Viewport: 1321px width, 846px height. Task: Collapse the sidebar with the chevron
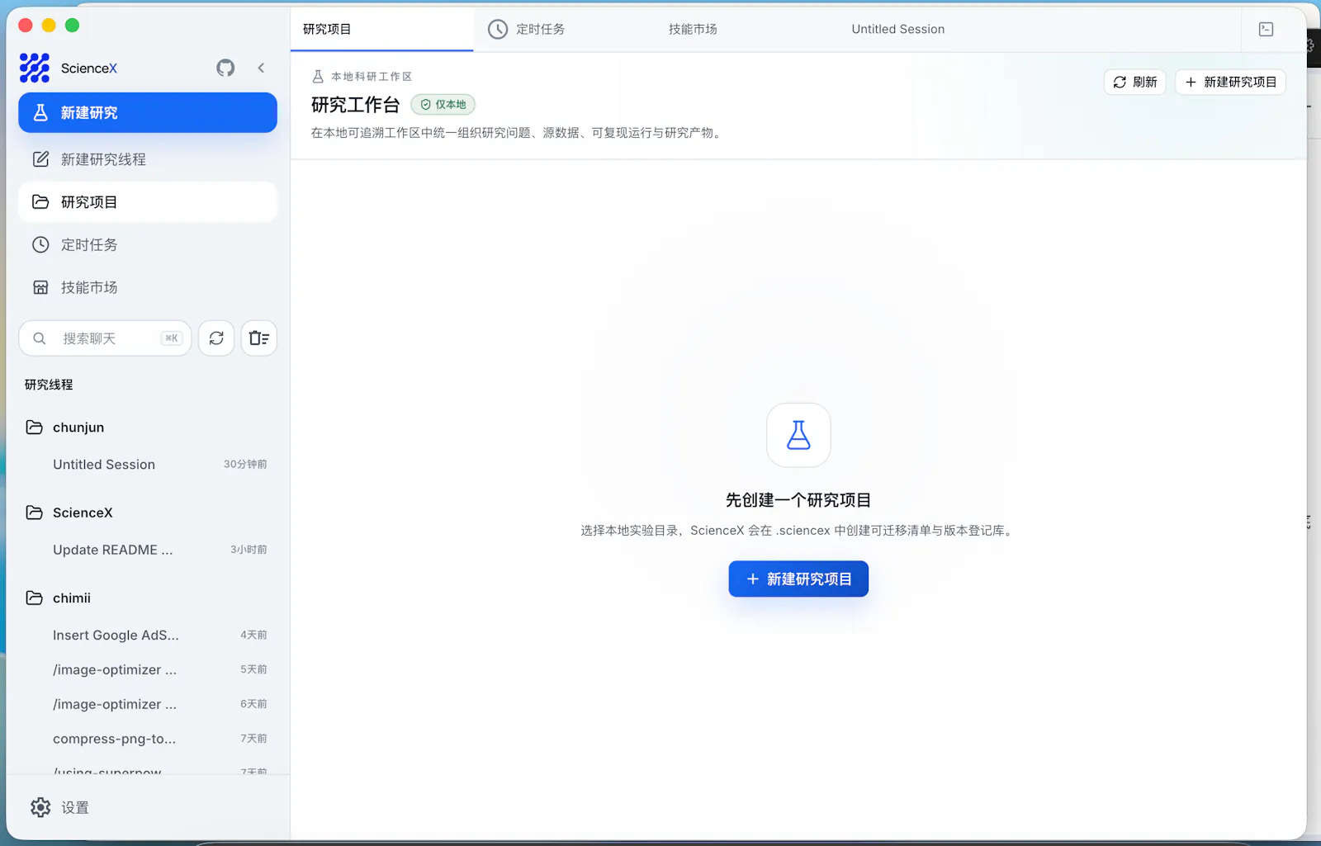pos(261,68)
